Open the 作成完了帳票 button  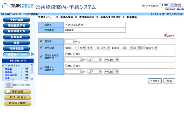point(18,103)
